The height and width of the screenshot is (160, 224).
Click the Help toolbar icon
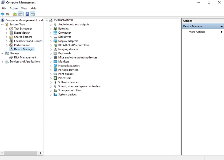[x=27, y=14]
